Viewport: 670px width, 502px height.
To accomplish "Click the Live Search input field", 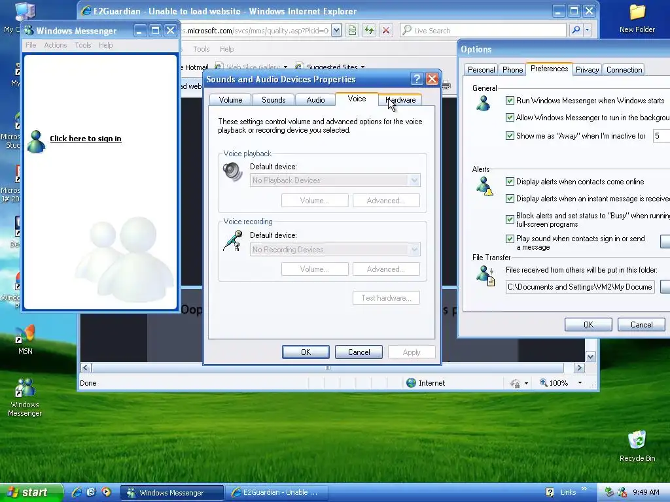I will click(x=483, y=30).
